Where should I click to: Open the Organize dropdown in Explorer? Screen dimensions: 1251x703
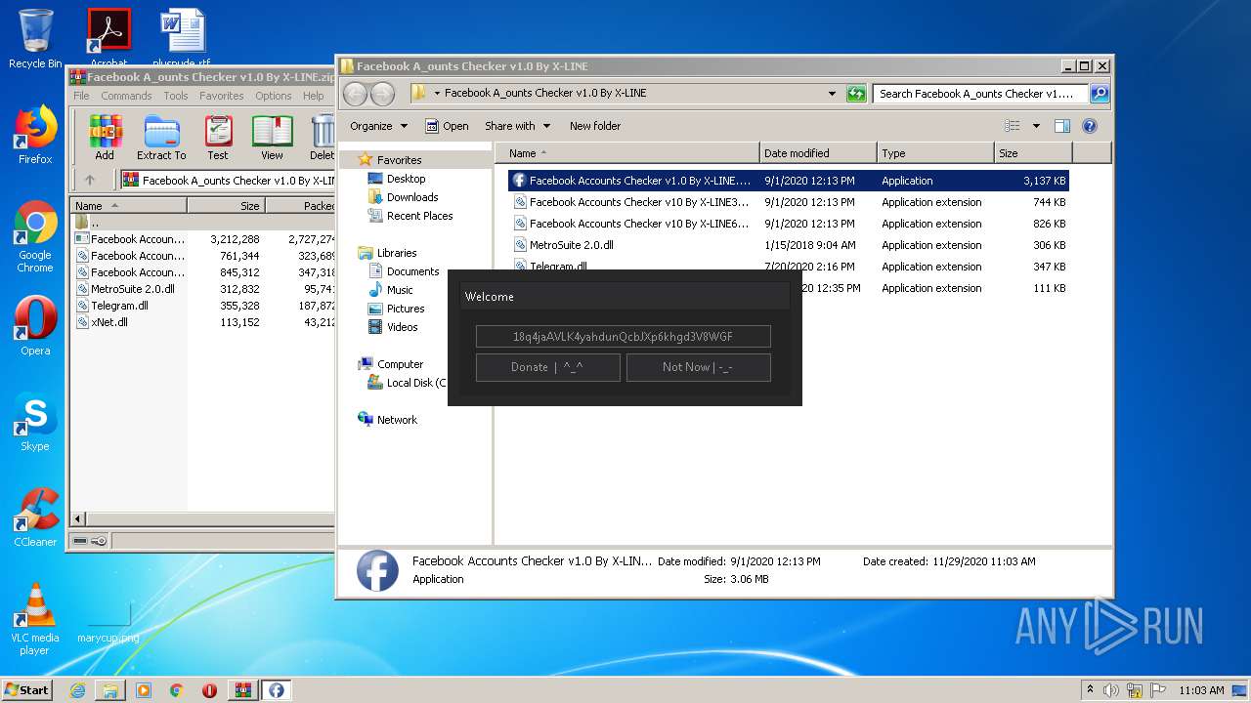pos(378,126)
